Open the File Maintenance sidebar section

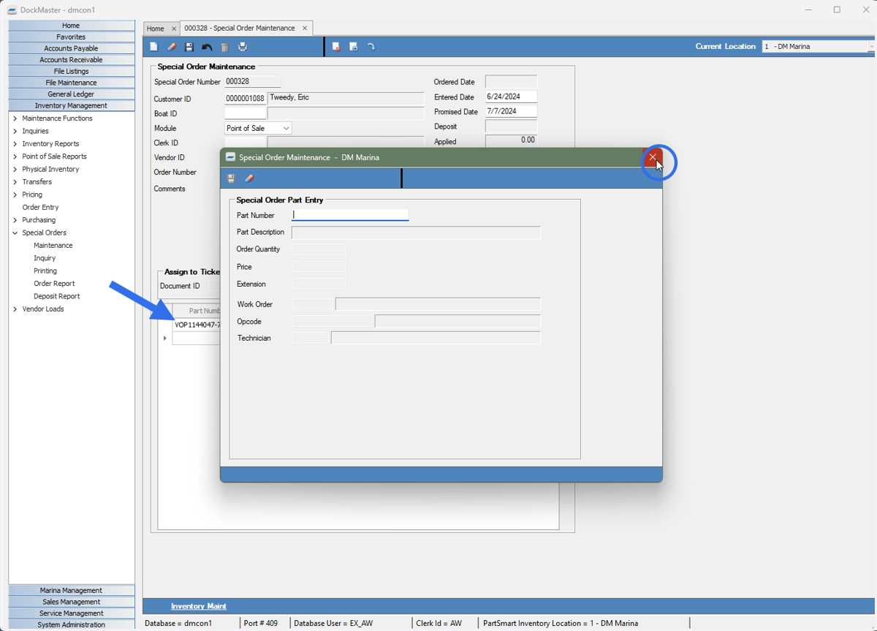[72, 83]
